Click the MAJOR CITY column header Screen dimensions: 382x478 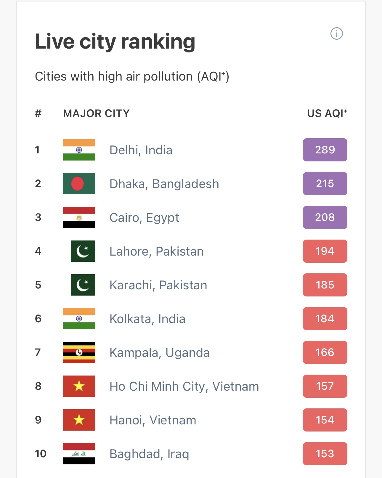click(x=96, y=113)
